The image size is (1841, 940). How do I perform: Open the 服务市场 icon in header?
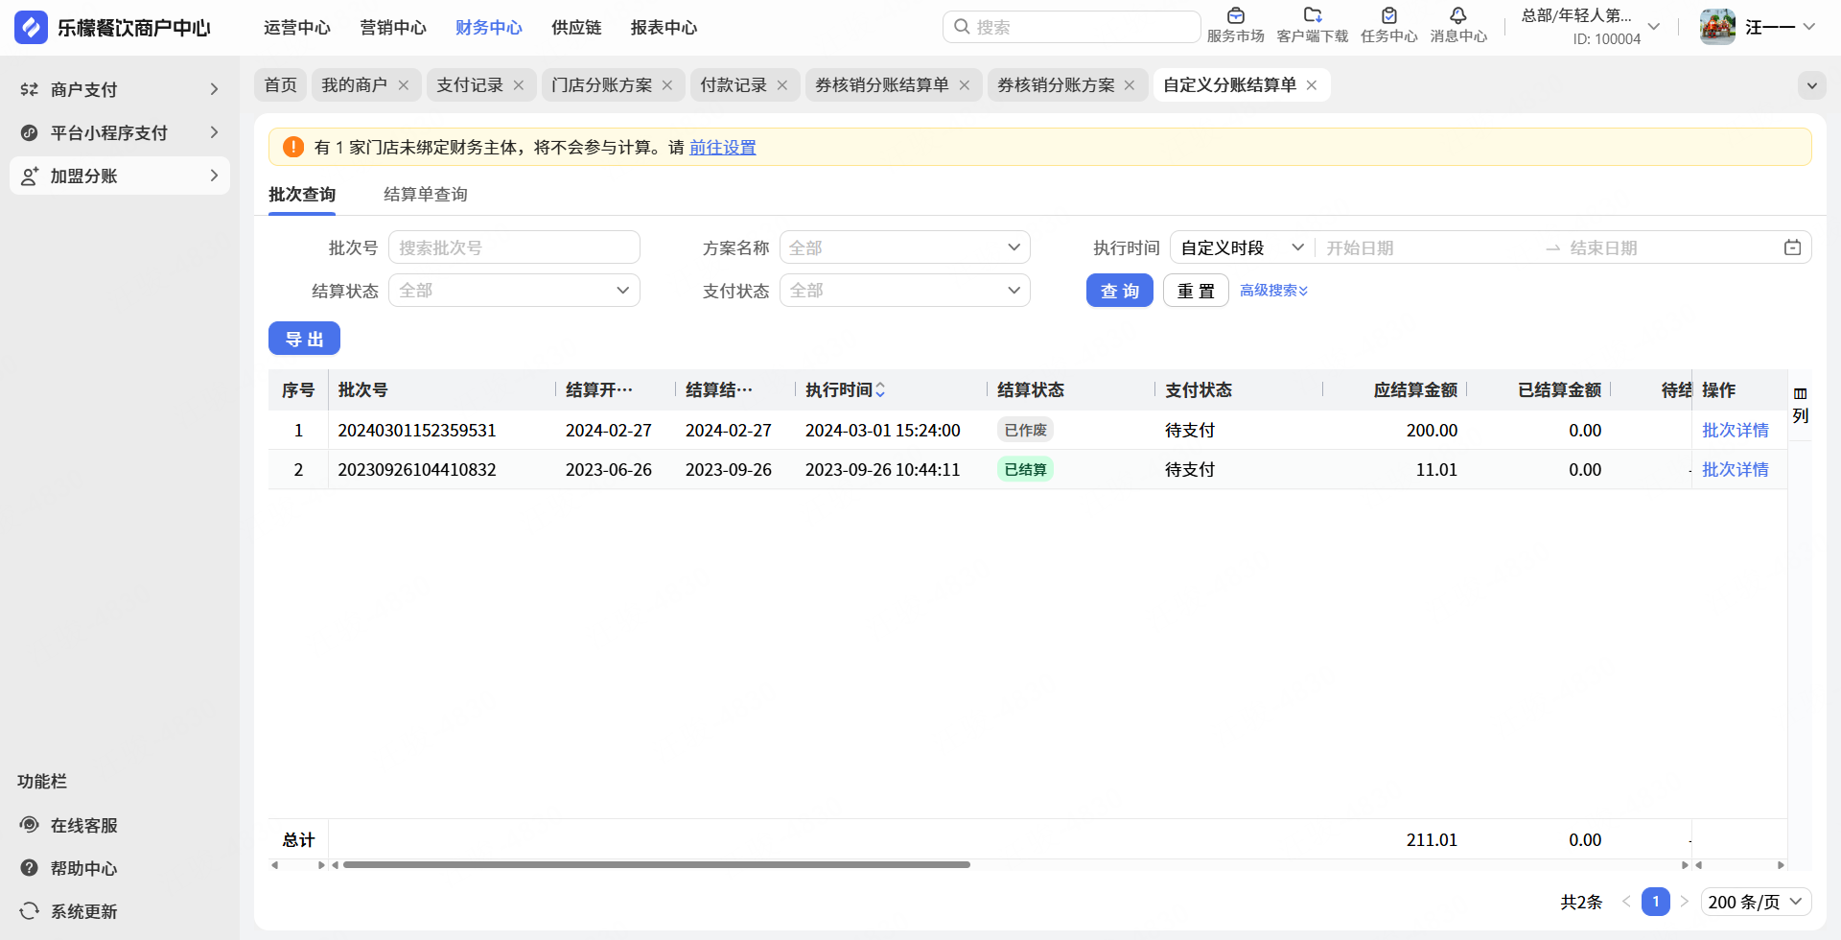click(x=1235, y=16)
